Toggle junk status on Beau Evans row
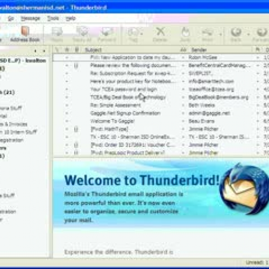 pos(258,121)
